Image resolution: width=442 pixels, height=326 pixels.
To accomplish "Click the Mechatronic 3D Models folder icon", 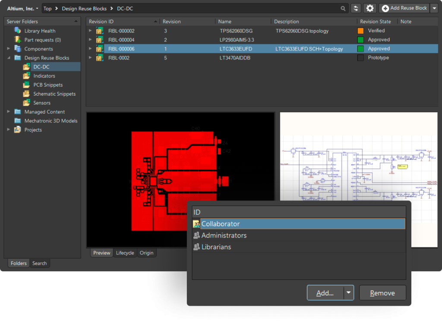I will (18, 121).
